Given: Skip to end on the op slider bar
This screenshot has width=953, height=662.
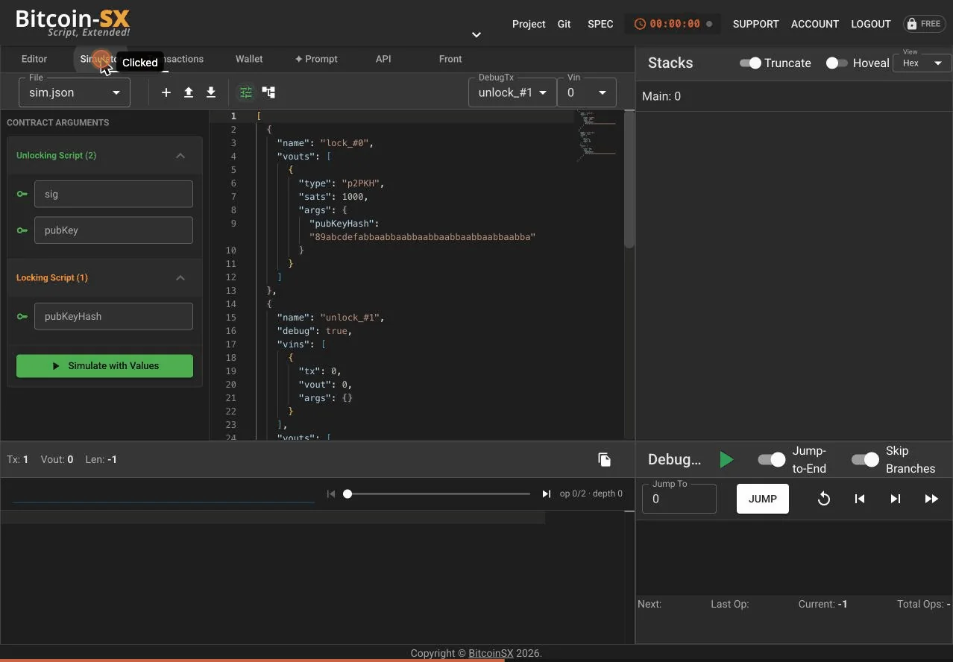Looking at the screenshot, I should [x=547, y=494].
